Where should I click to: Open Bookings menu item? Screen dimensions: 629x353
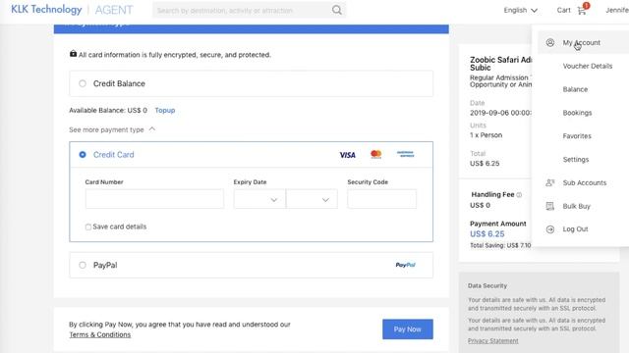click(x=577, y=113)
